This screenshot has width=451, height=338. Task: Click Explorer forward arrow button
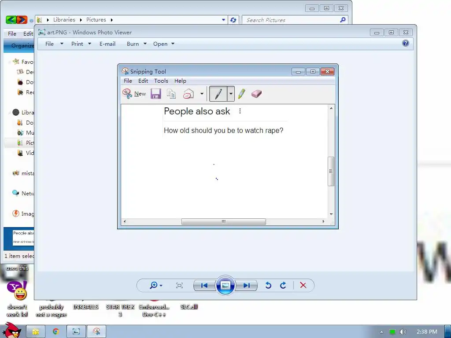22,19
